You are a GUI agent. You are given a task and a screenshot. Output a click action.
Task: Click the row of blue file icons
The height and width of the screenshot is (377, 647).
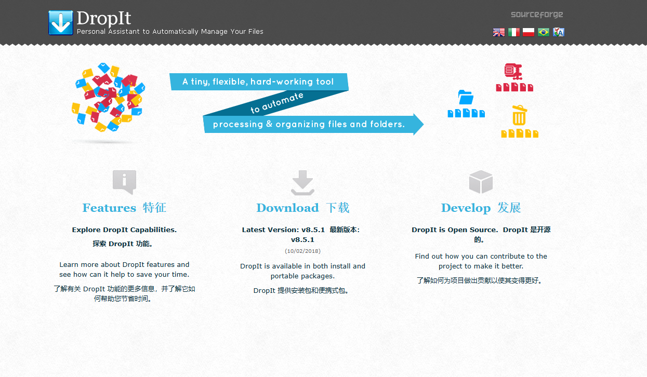tap(466, 113)
